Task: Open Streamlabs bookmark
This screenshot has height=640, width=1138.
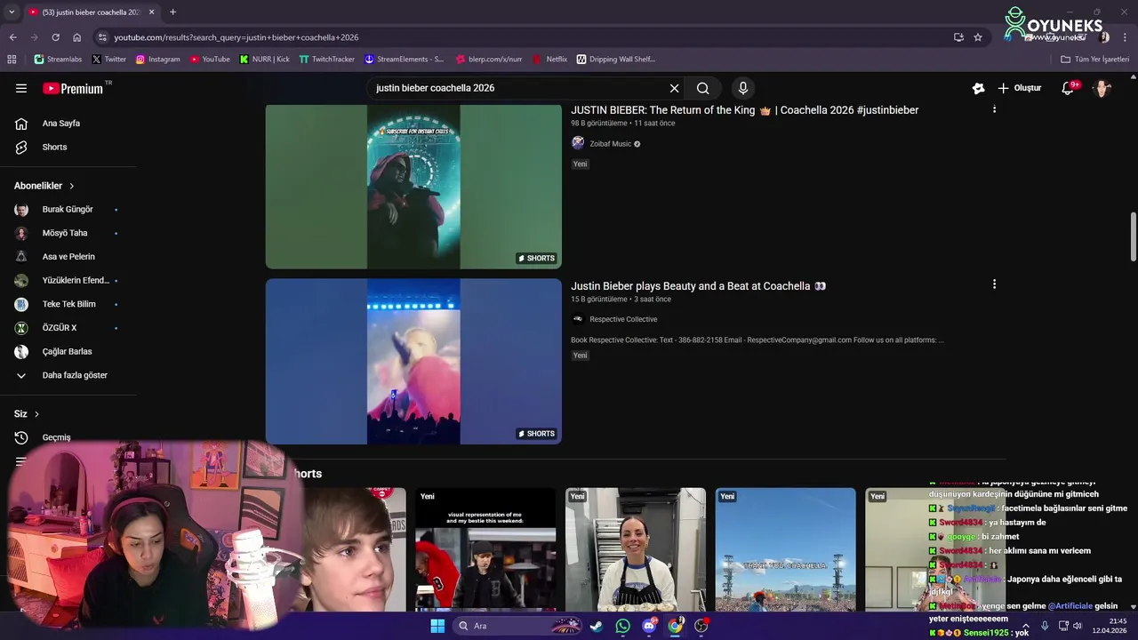Action: (x=58, y=60)
